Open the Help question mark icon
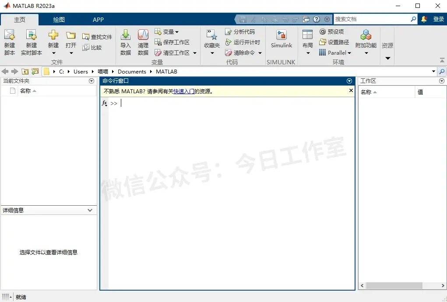 point(317,19)
